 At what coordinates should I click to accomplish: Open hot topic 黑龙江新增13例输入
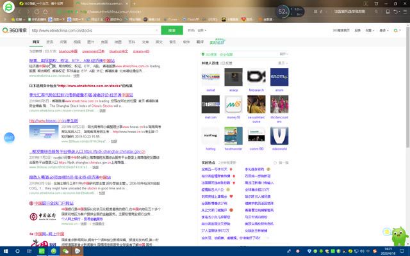click(259, 183)
